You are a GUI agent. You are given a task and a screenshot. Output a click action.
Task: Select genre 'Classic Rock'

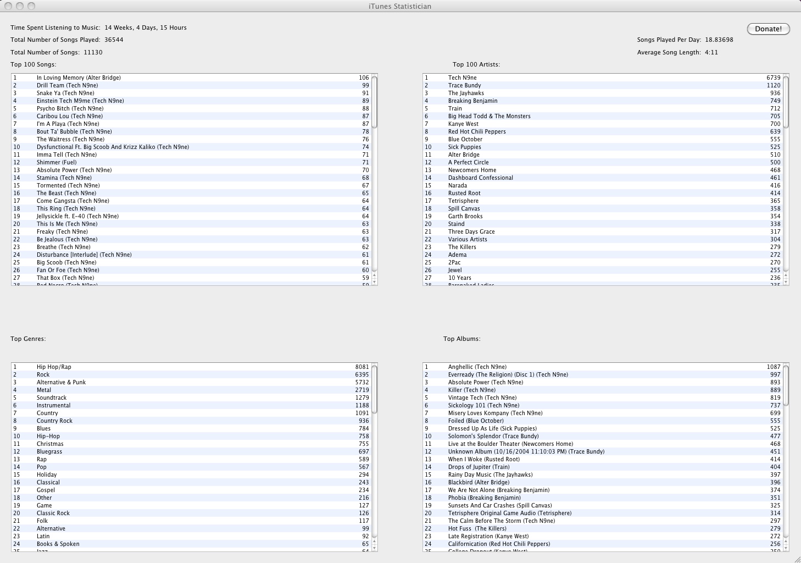(x=191, y=513)
